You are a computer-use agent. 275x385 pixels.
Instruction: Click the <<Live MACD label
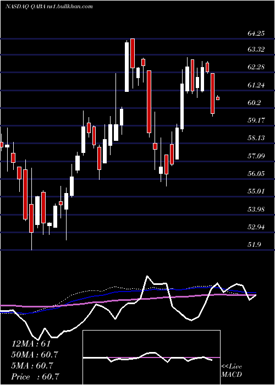tap(232, 371)
